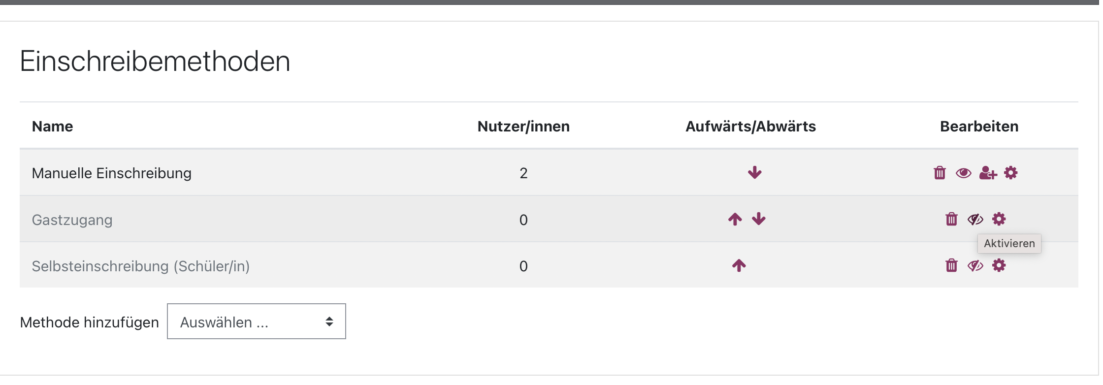Delete the Gastzugang enrolment method

pos(951,219)
